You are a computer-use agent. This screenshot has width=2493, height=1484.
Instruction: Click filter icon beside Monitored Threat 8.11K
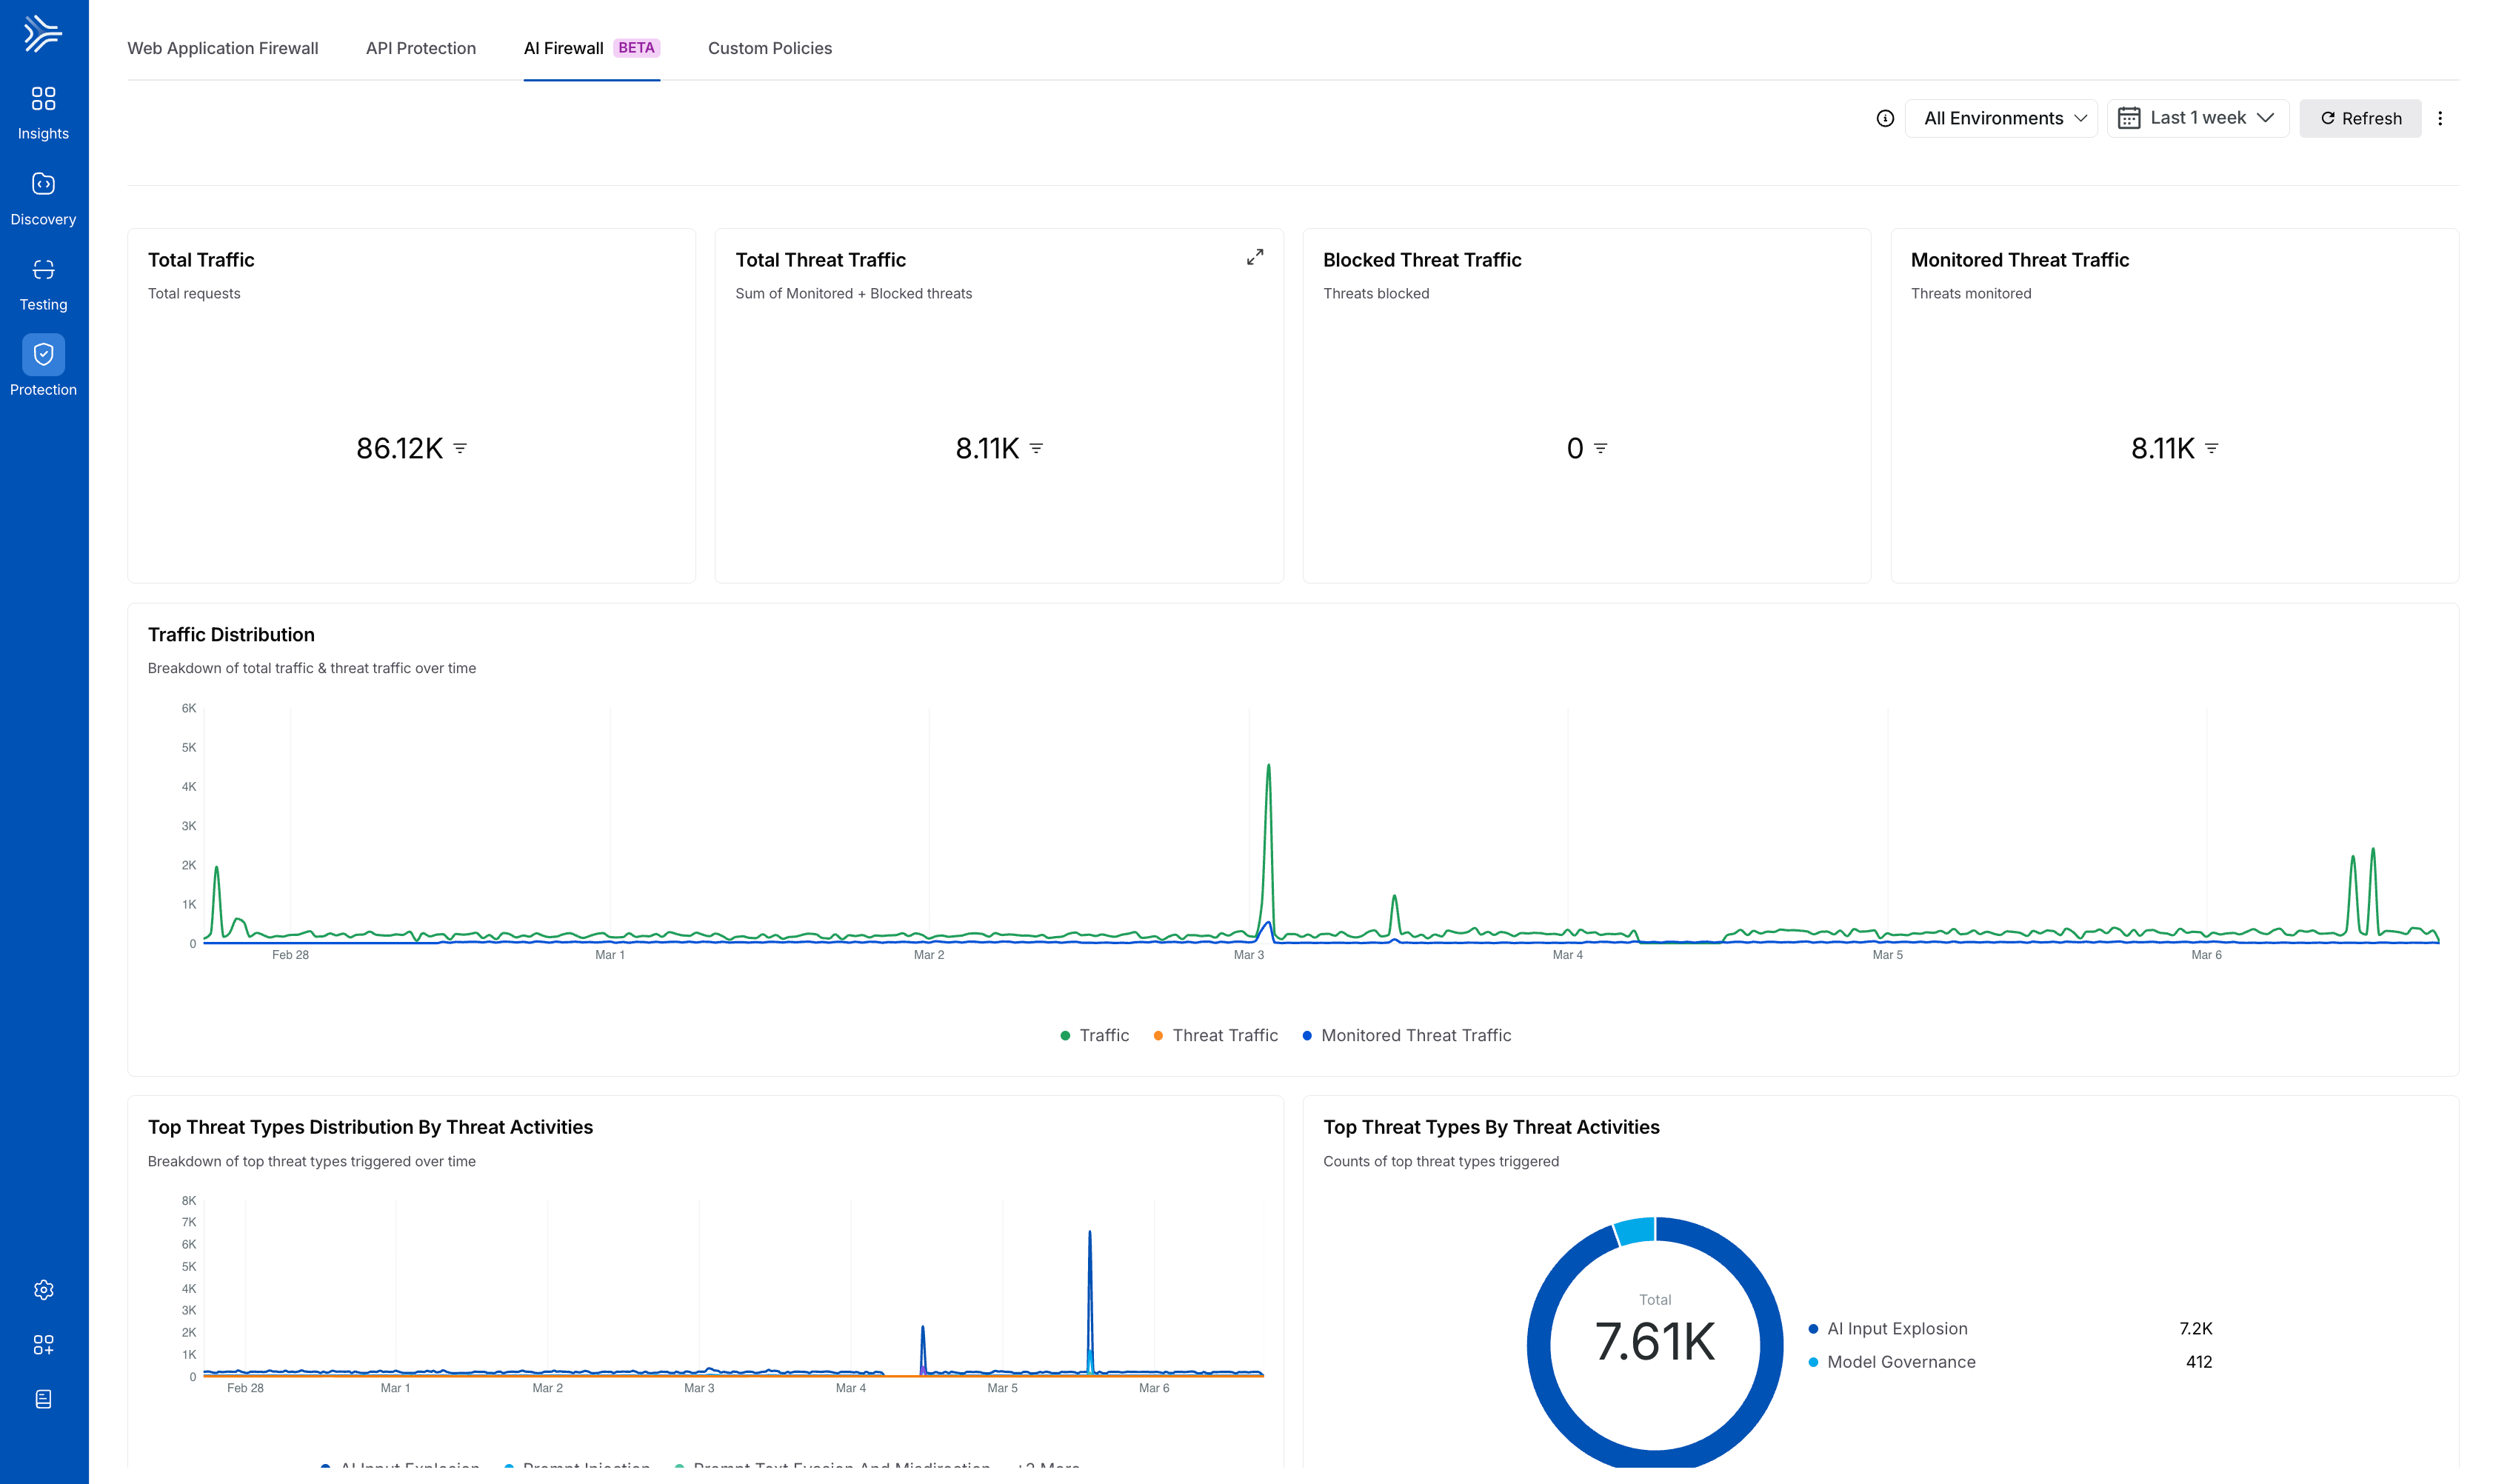(x=2212, y=448)
